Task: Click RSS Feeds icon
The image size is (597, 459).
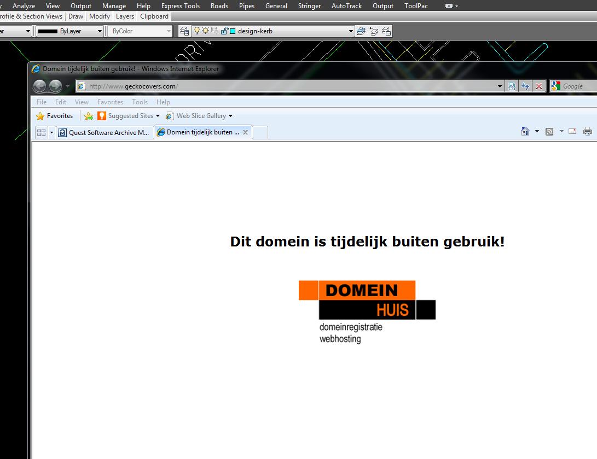Action: click(x=549, y=132)
